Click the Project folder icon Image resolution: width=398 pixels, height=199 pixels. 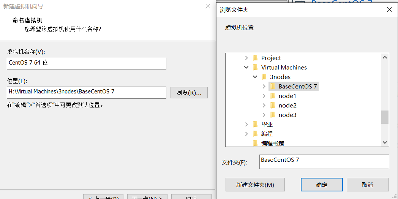[x=255, y=58]
